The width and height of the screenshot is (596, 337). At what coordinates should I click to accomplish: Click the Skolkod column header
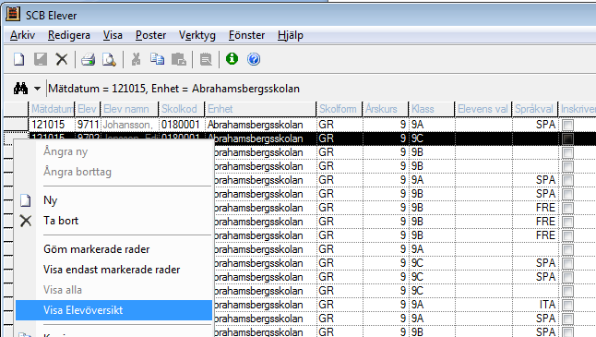[x=182, y=109]
